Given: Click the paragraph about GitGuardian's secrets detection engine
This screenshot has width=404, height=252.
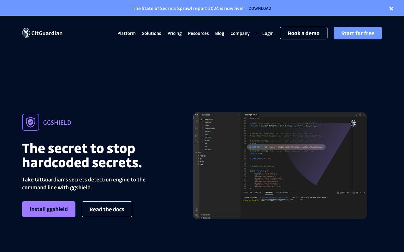Looking at the screenshot, I should tap(84, 183).
